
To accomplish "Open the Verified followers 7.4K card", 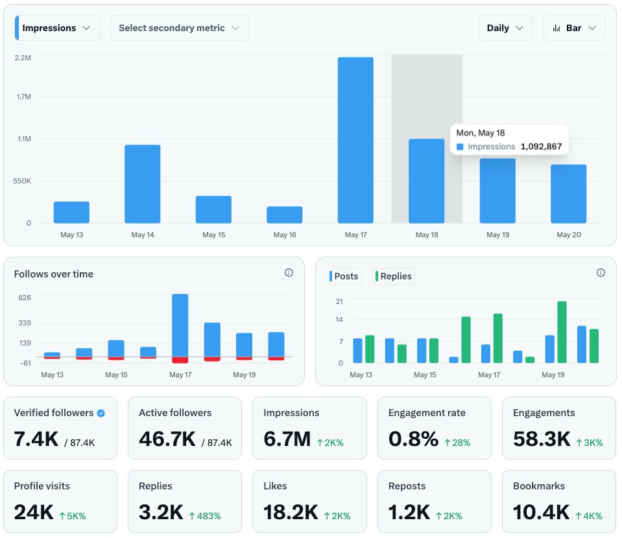I will click(x=60, y=428).
